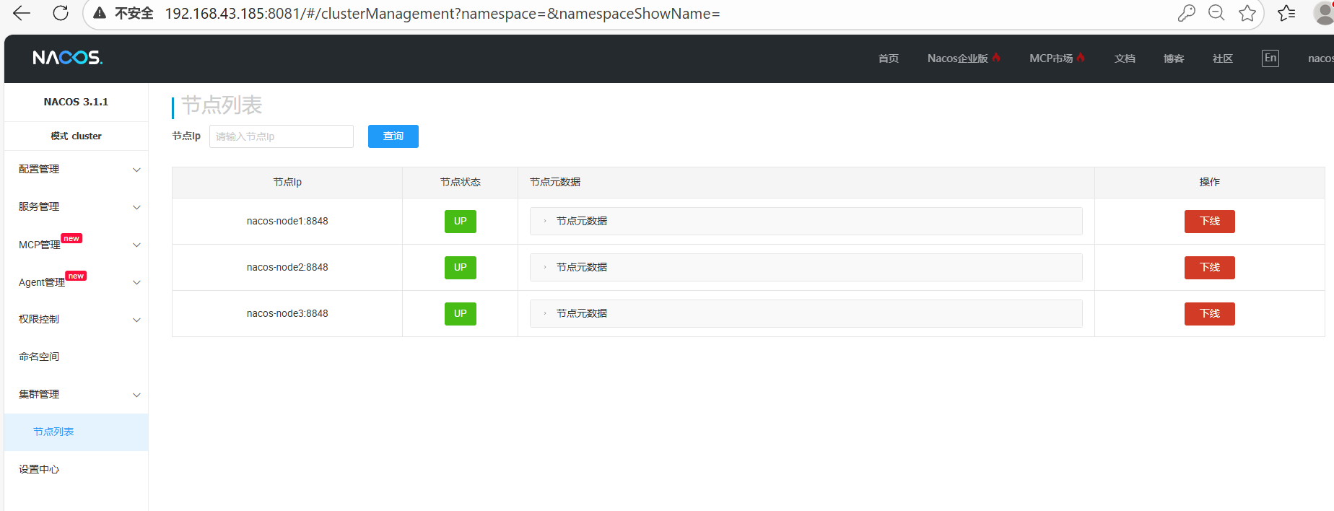
Task: Bookmark this page with the star icon
Action: coord(1247,13)
